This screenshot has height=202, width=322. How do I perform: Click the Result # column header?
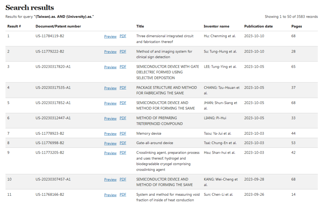pos(14,26)
